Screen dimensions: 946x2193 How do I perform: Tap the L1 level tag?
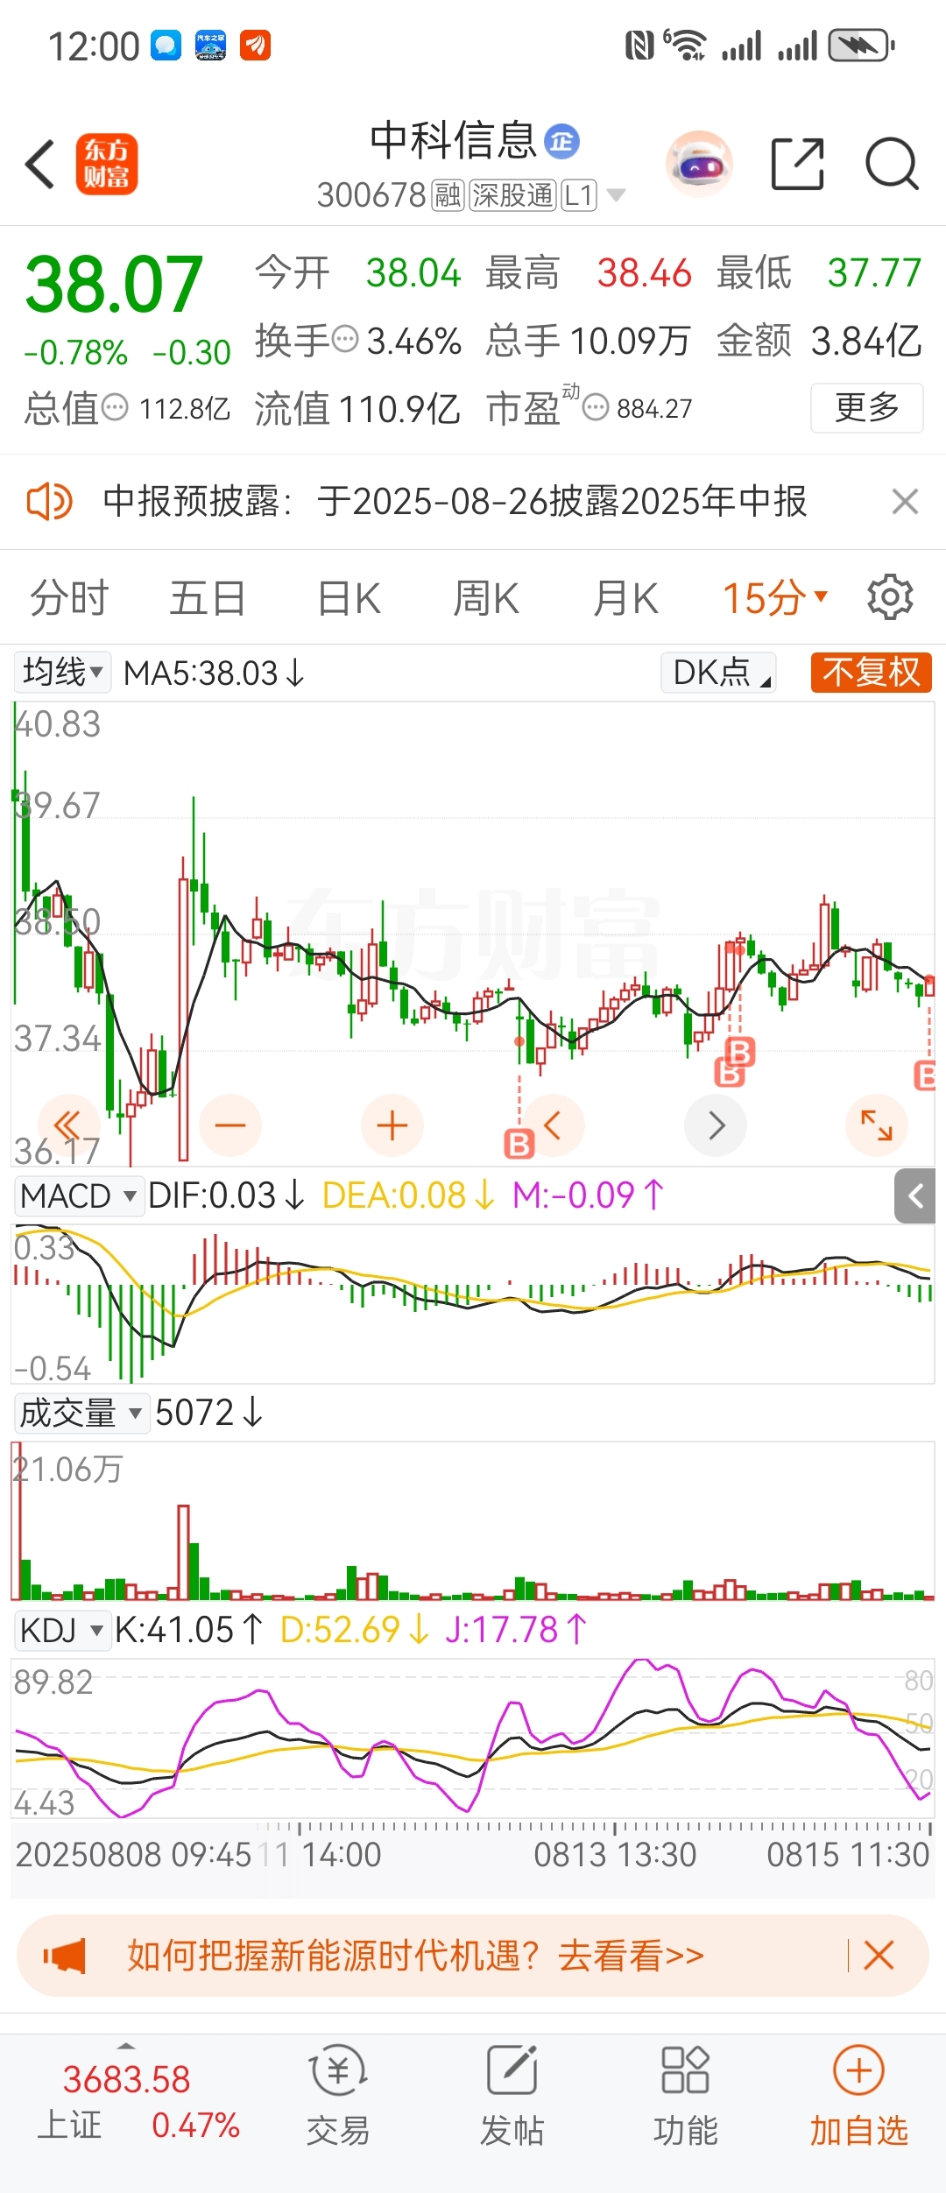pos(579,194)
